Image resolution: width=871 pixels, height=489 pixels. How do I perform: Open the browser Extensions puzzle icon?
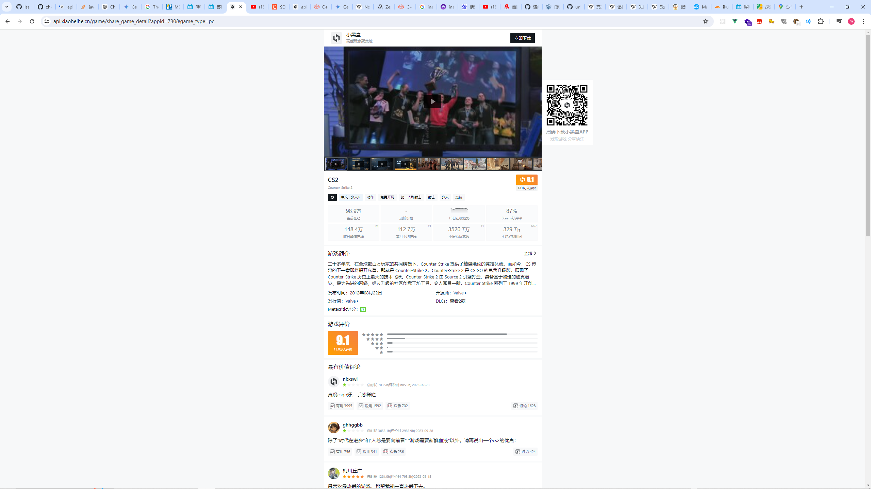point(821,21)
